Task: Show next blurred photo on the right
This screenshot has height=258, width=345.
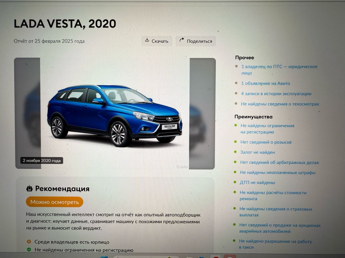Action: pyautogui.click(x=202, y=114)
